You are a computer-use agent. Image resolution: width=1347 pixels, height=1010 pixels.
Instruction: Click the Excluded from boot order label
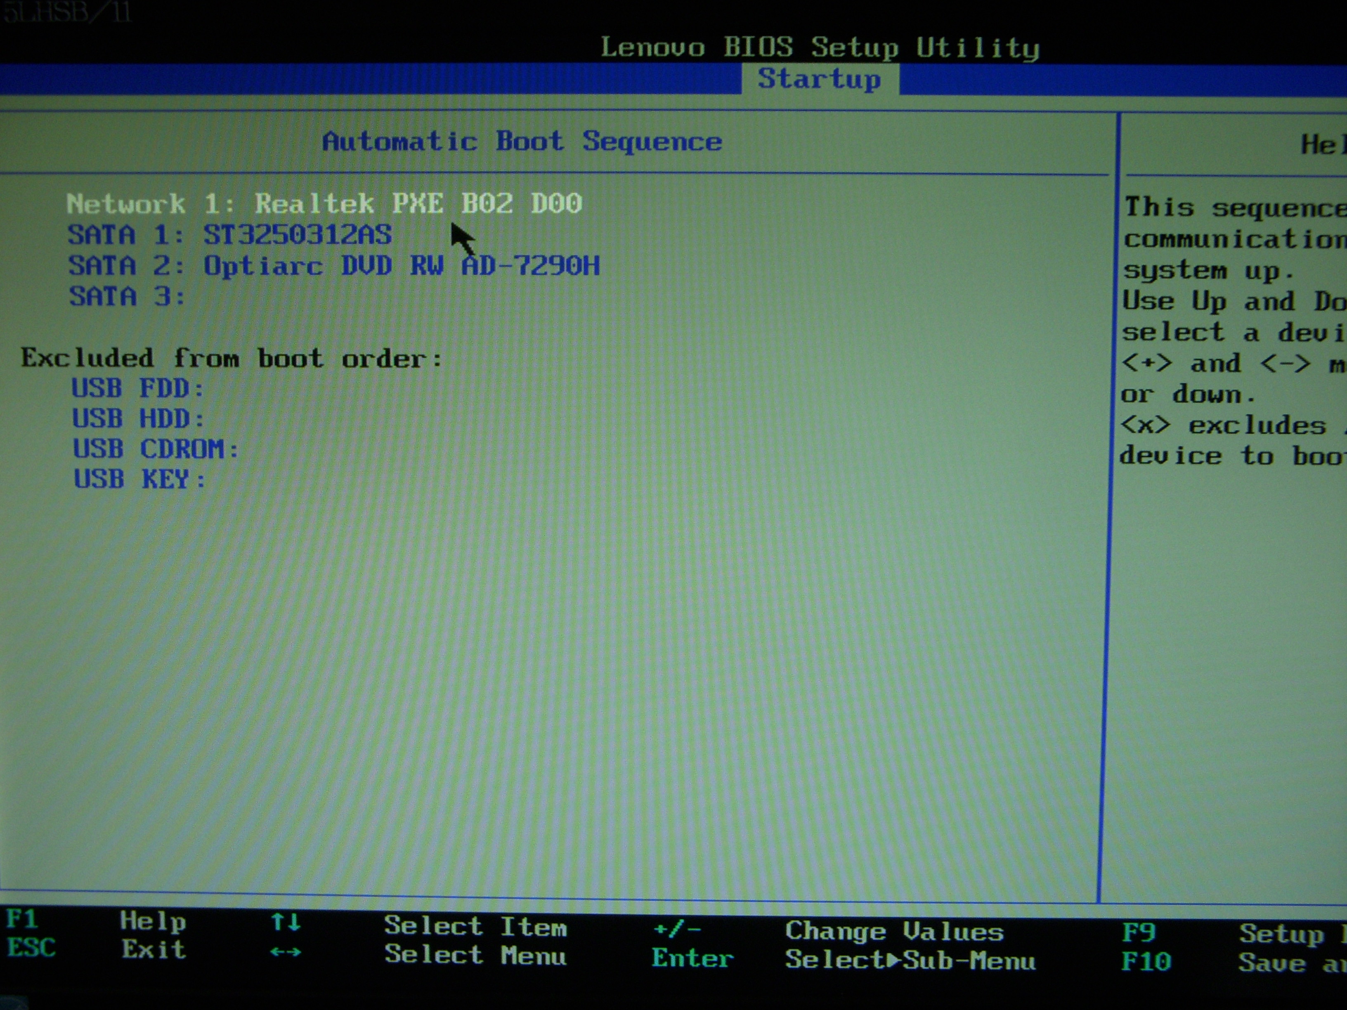point(232,359)
